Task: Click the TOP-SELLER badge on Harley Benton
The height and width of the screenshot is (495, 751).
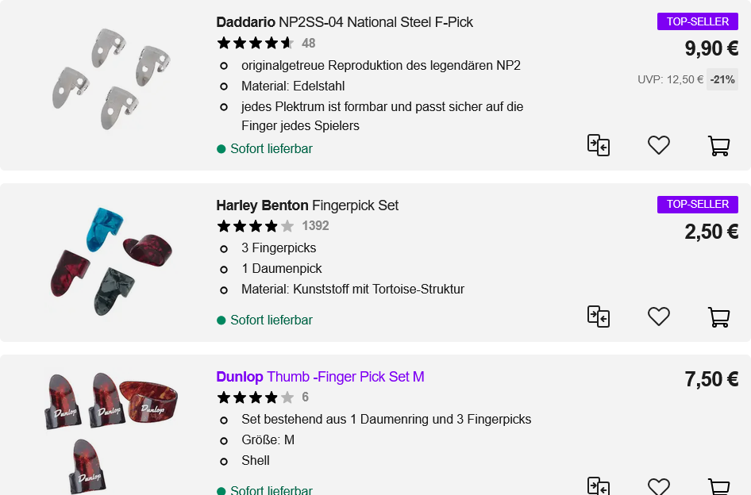Action: (x=697, y=205)
